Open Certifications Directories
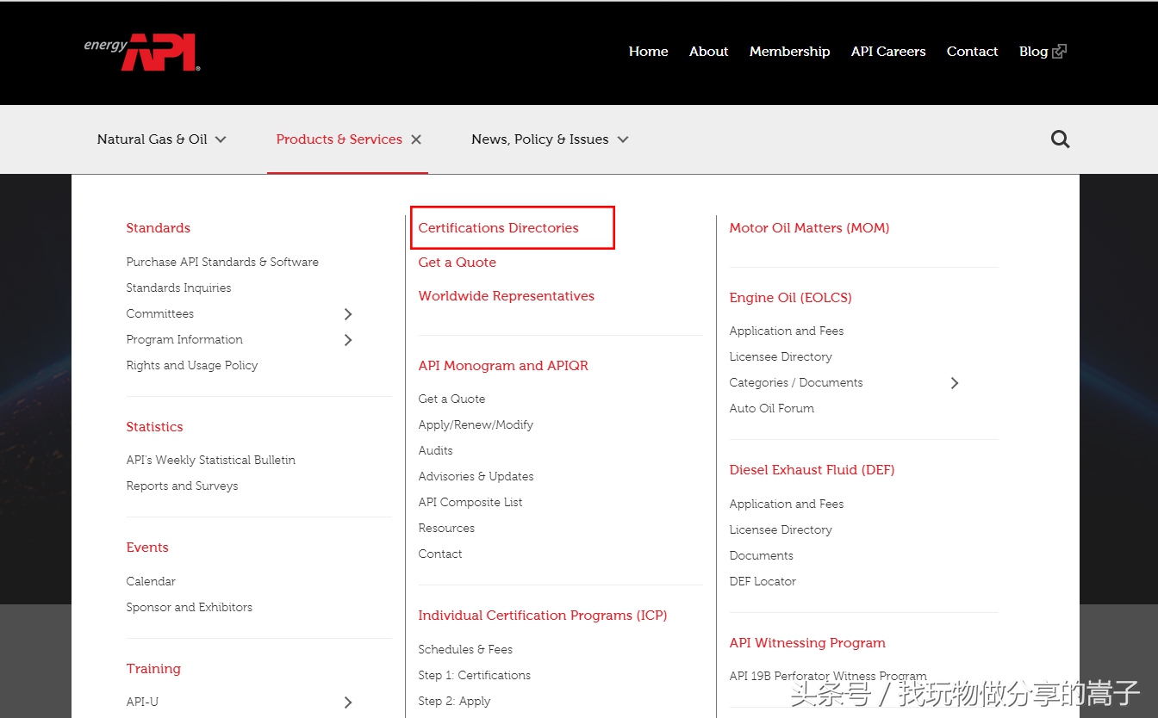The width and height of the screenshot is (1158, 718). [498, 228]
